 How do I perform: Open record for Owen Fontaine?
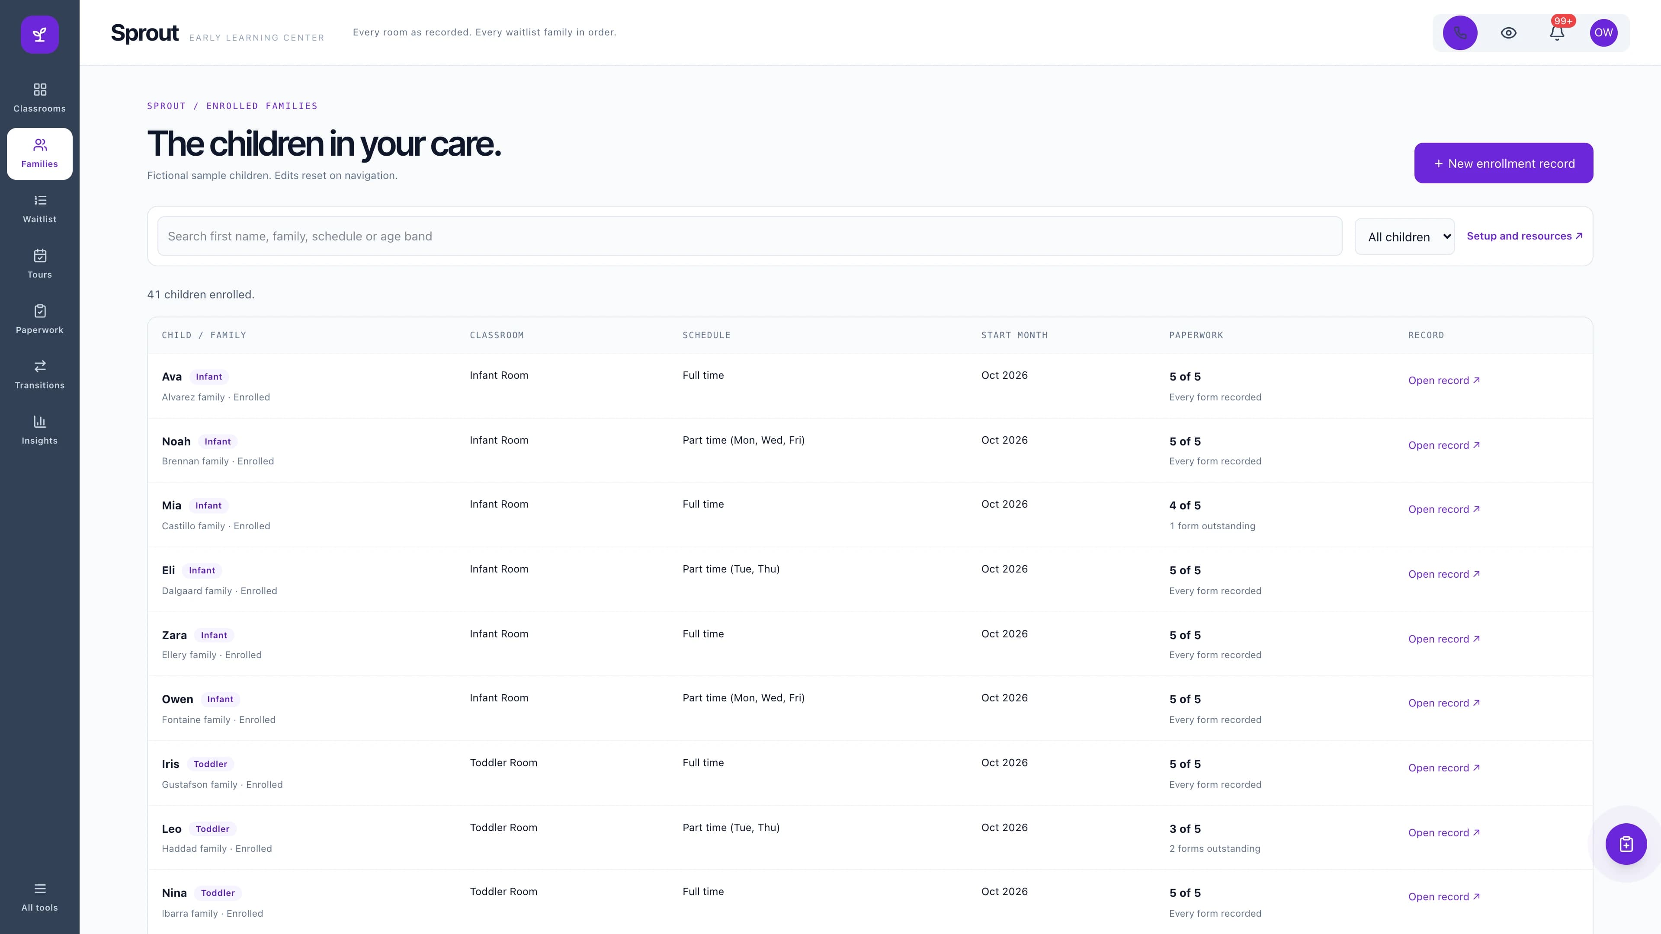tap(1444, 703)
